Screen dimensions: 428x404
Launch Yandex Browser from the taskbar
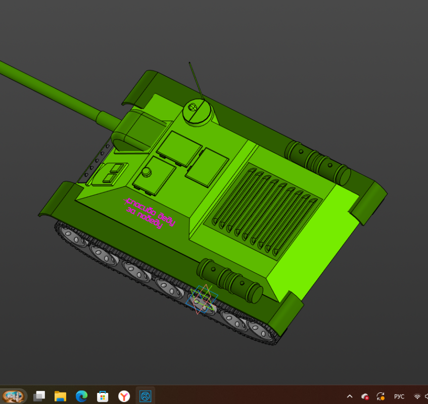(x=124, y=396)
